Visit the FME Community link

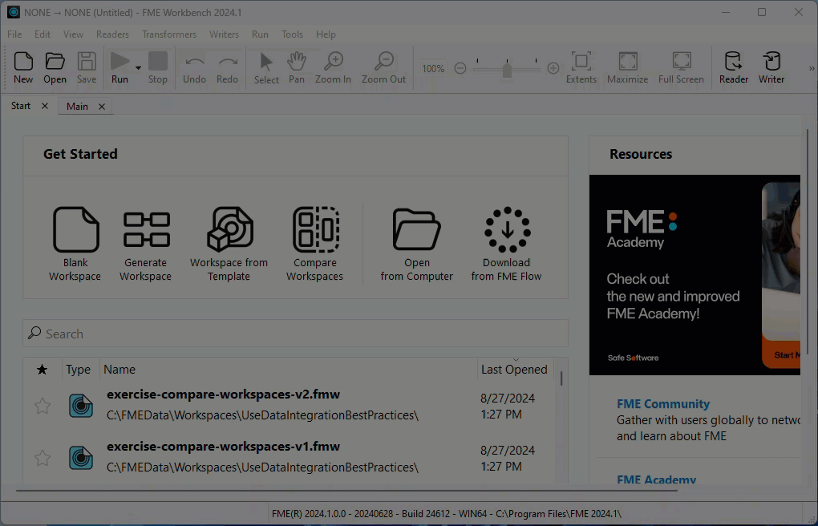coord(662,403)
